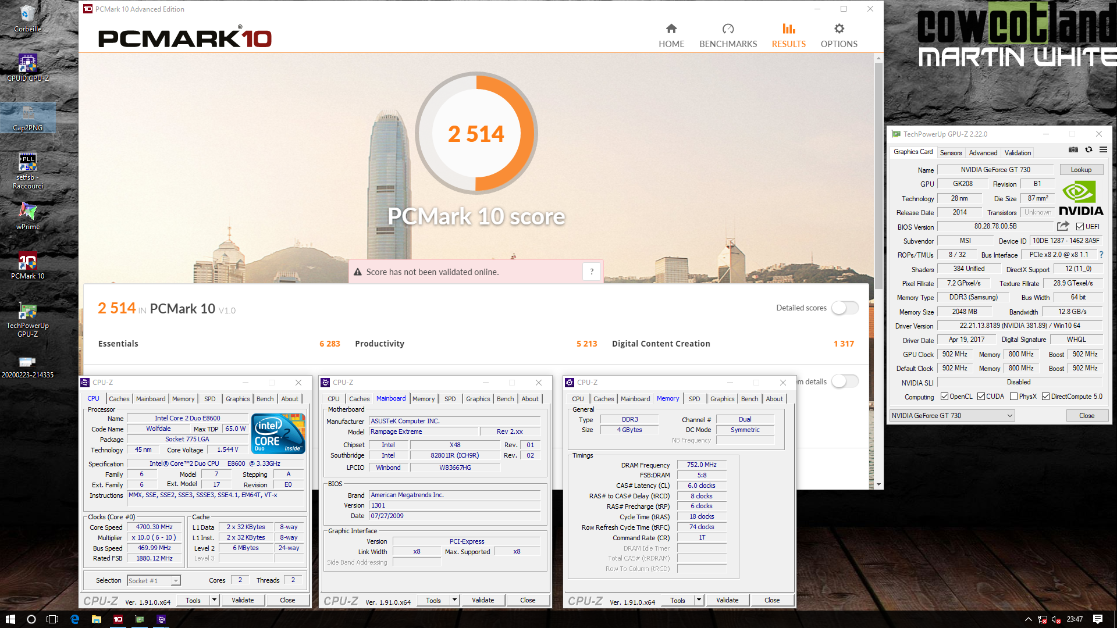Open the GPU-Z hamburger menu icon
1117x628 pixels.
tap(1103, 150)
